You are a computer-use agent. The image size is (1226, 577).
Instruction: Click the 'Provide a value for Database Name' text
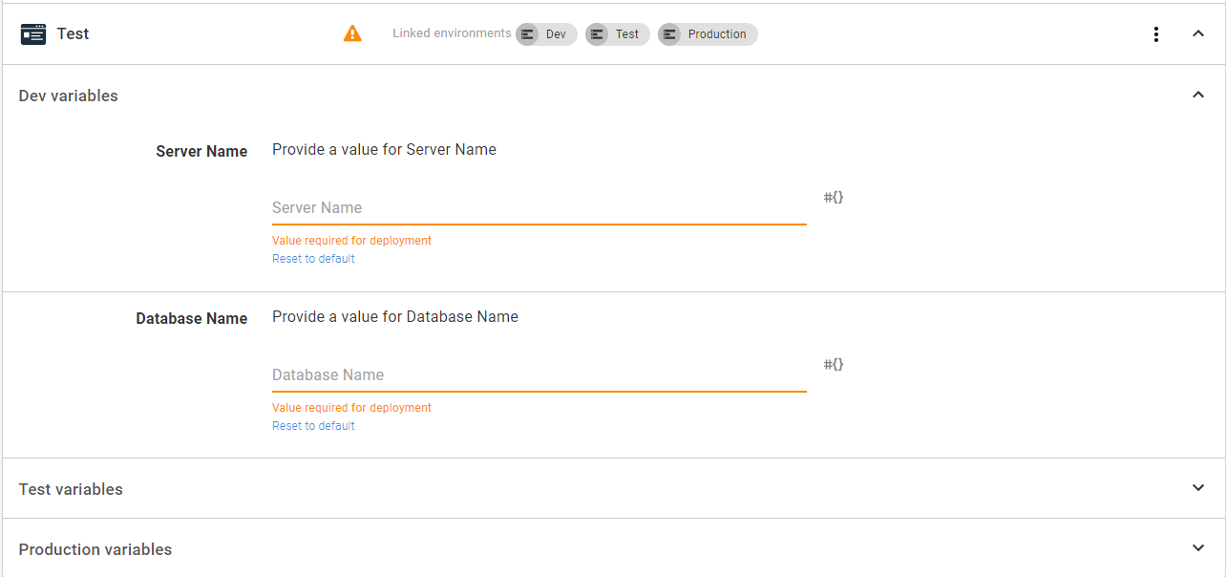coord(395,316)
